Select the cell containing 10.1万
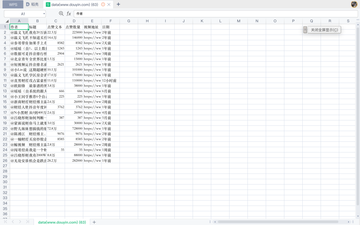 pos(56,70)
